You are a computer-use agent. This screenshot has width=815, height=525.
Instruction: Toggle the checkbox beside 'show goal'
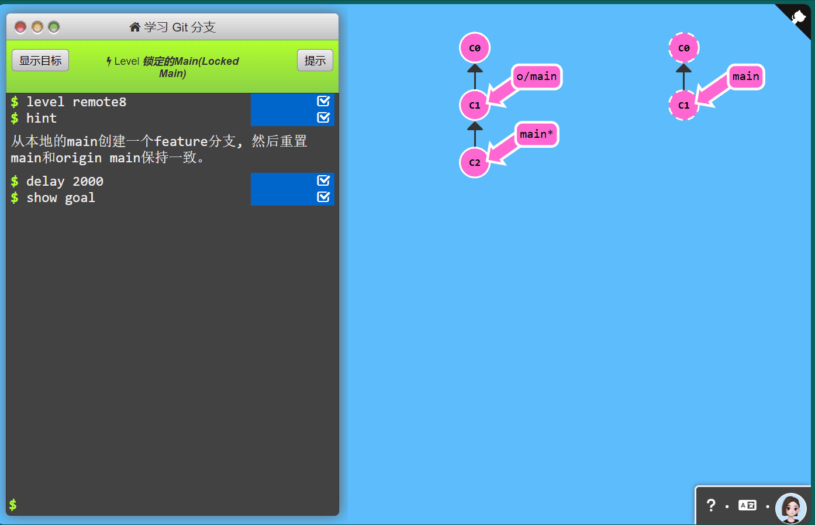pyautogui.click(x=323, y=197)
